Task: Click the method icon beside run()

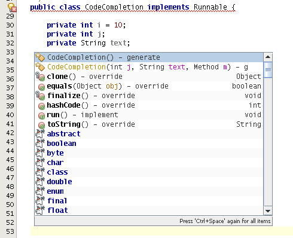Action: pyautogui.click(x=41, y=115)
